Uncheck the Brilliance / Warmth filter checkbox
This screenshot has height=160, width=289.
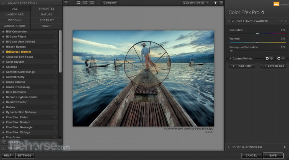pyautogui.click(x=233, y=21)
